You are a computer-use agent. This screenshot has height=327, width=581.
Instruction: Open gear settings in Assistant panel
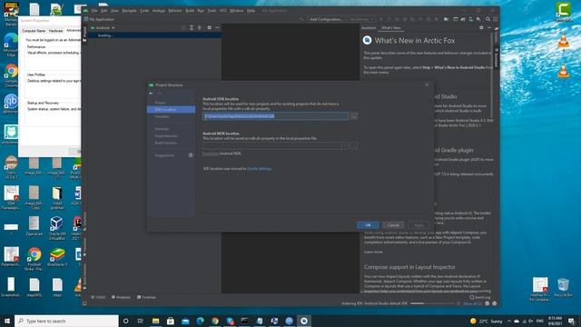click(x=481, y=28)
